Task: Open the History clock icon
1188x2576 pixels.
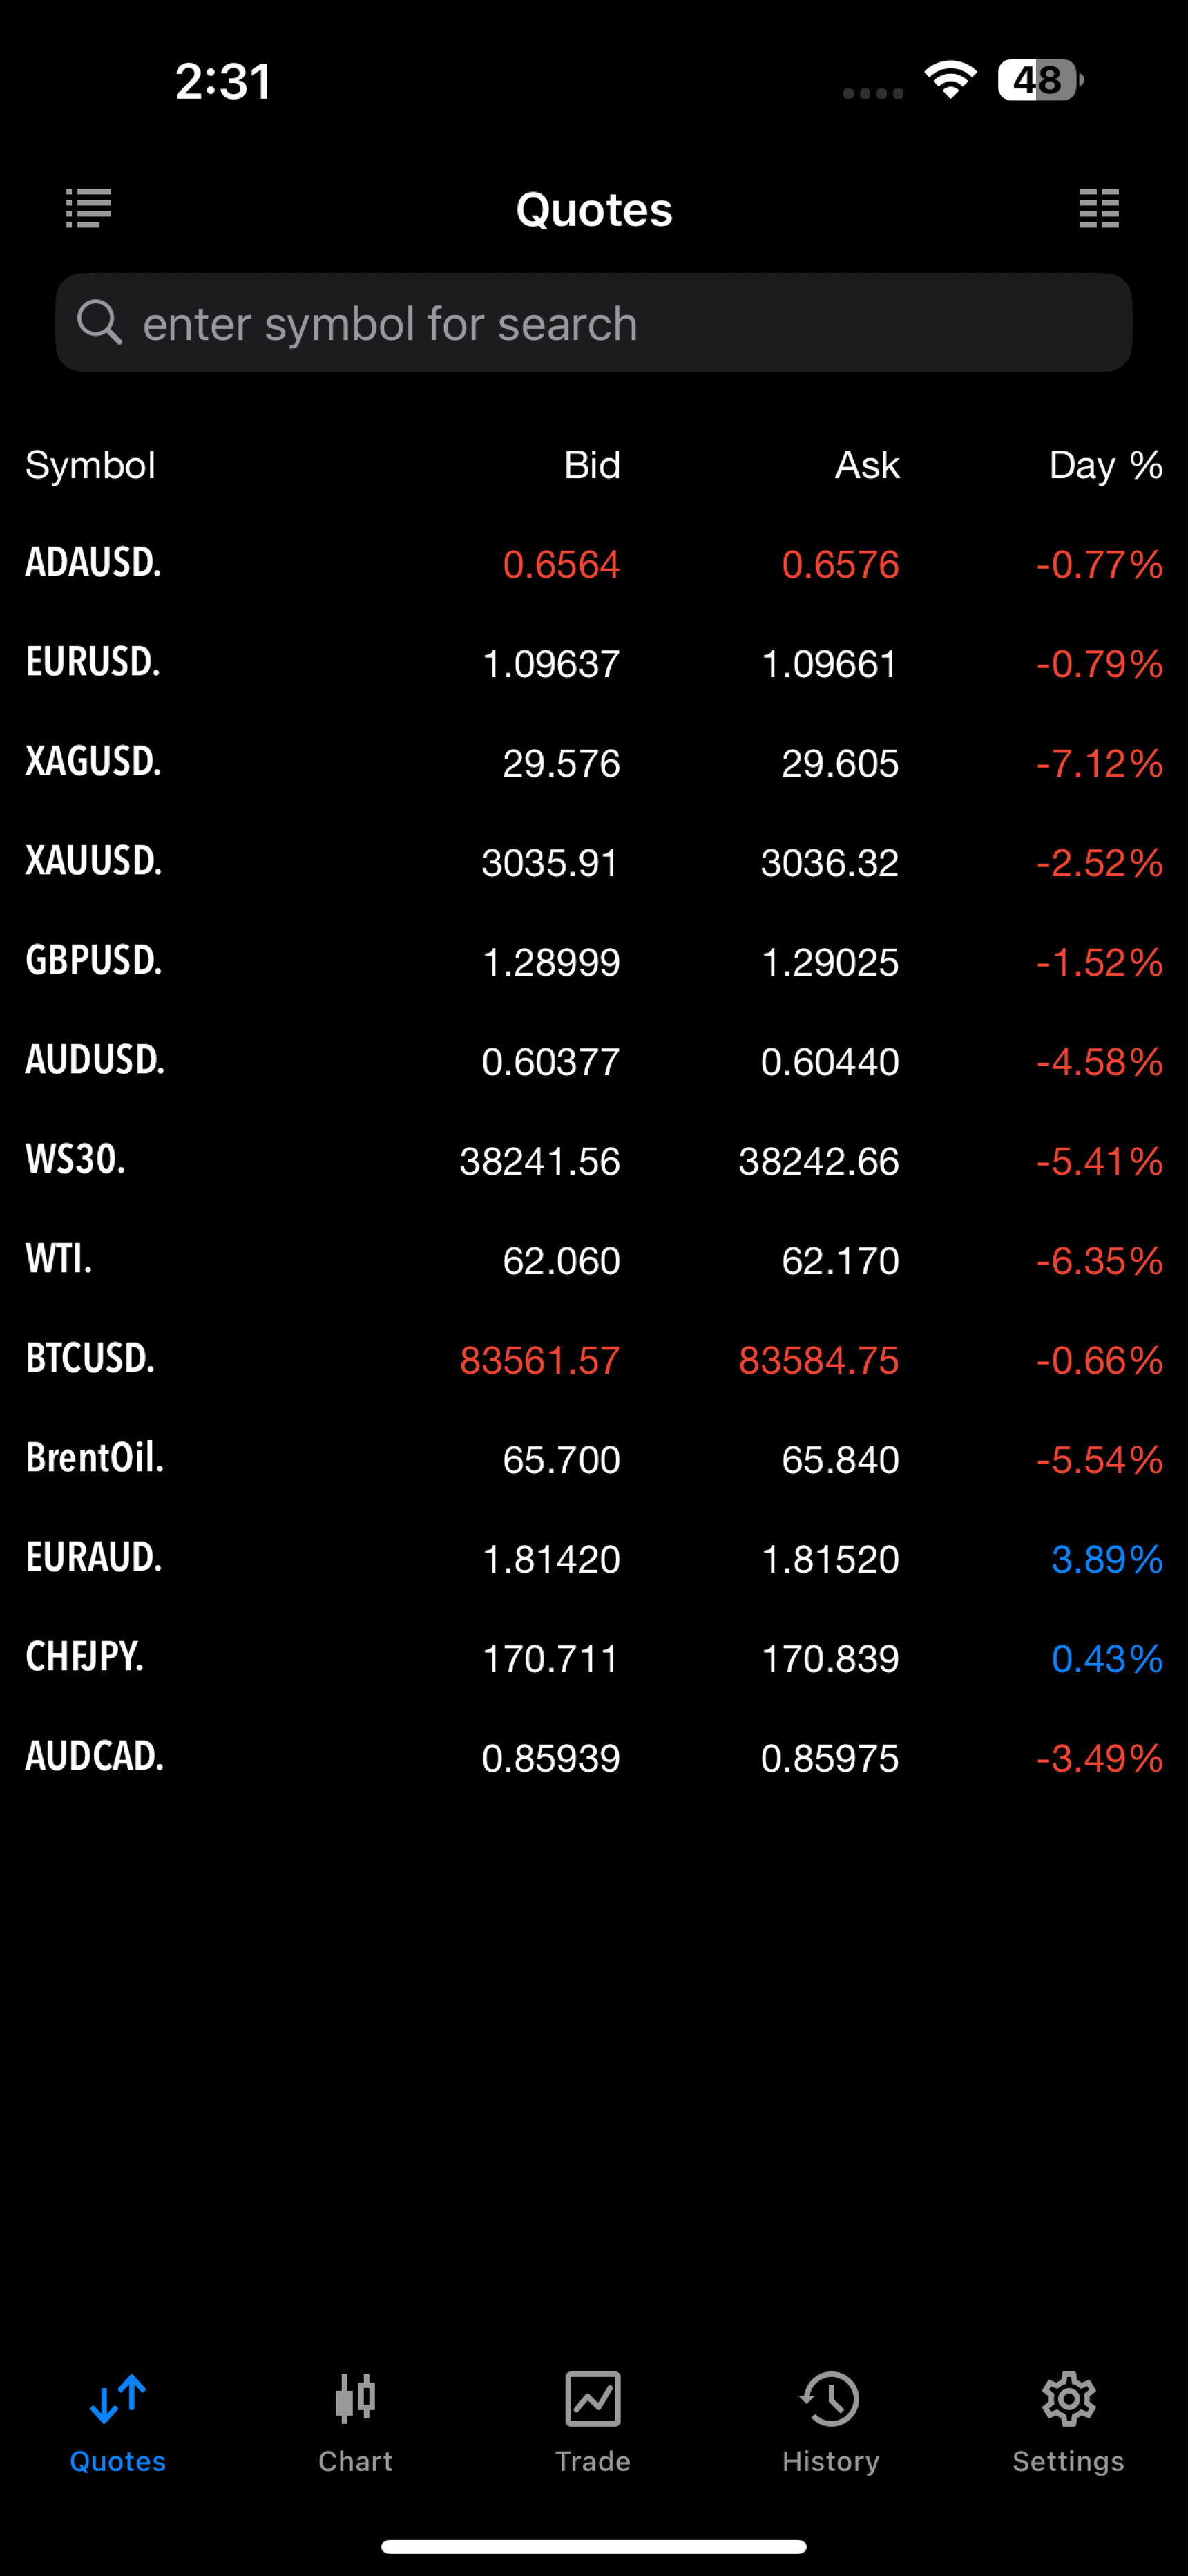Action: [x=830, y=2398]
